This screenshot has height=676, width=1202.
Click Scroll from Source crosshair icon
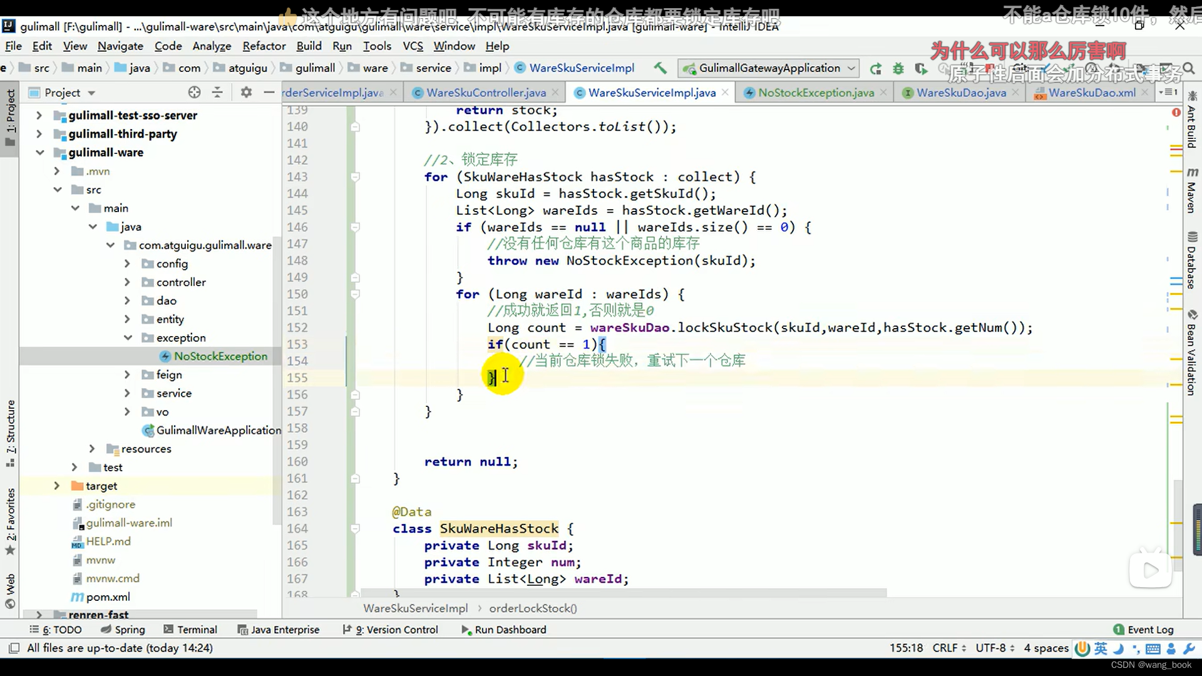[x=195, y=93]
